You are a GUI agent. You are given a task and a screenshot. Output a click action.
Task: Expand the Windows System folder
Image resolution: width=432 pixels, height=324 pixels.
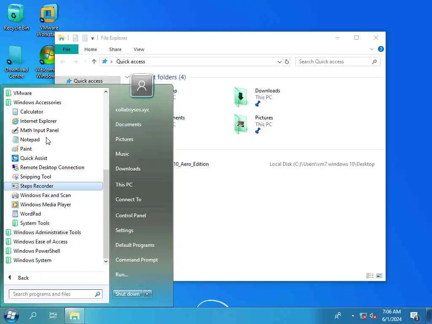[29, 260]
